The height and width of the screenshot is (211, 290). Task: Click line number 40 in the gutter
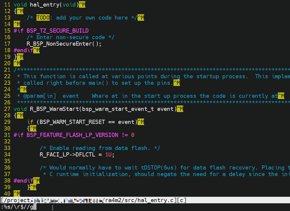click(7, 194)
